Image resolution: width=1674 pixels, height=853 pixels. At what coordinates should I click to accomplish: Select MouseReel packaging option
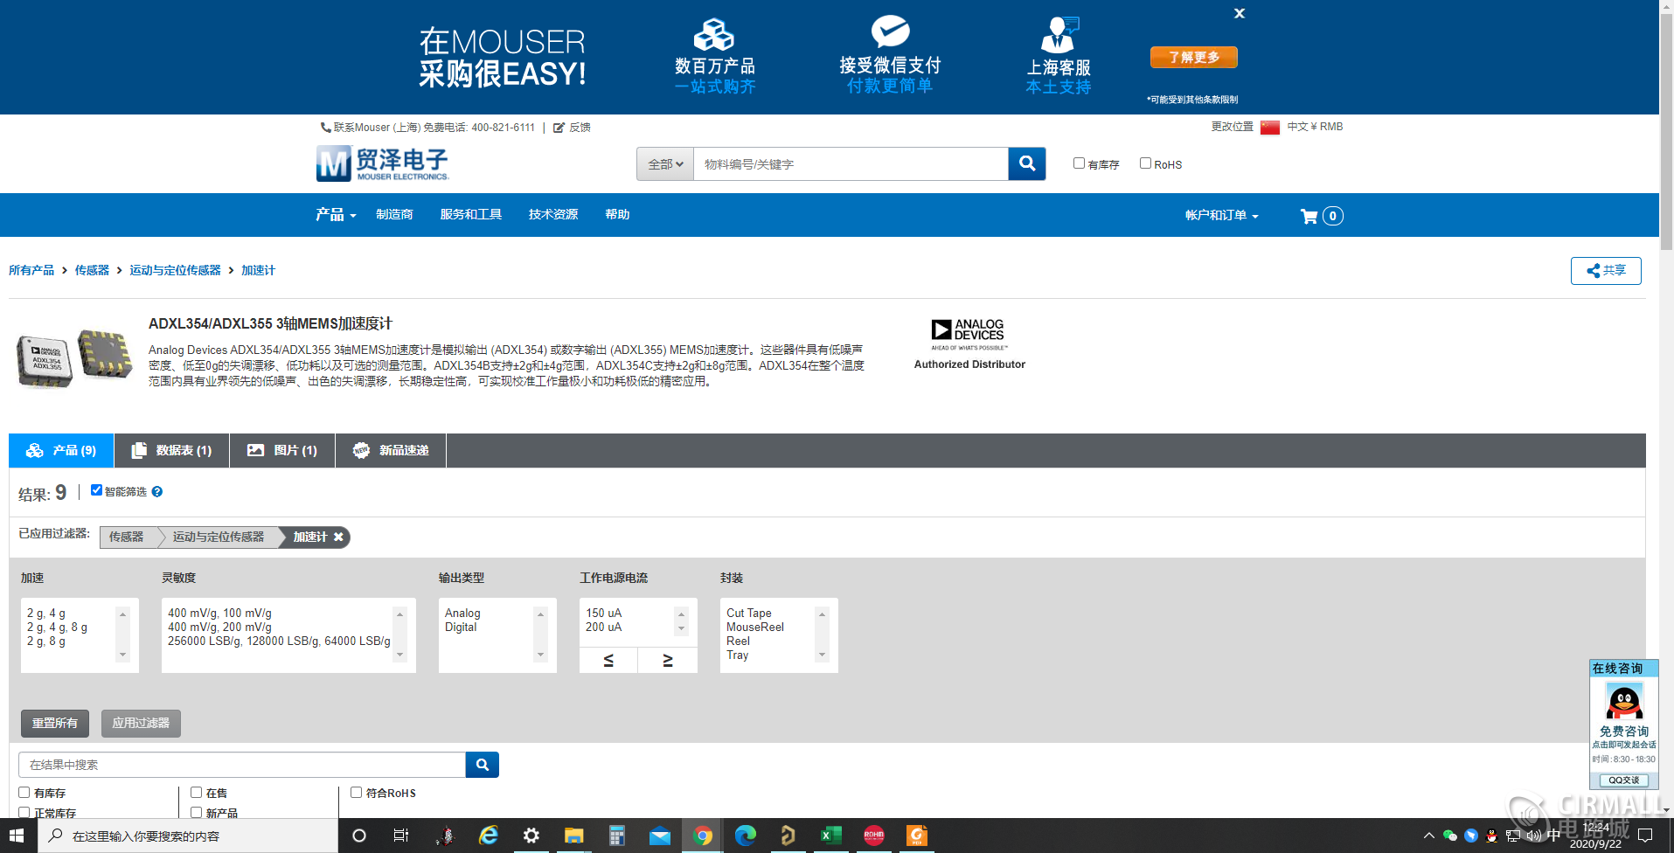tap(755, 628)
